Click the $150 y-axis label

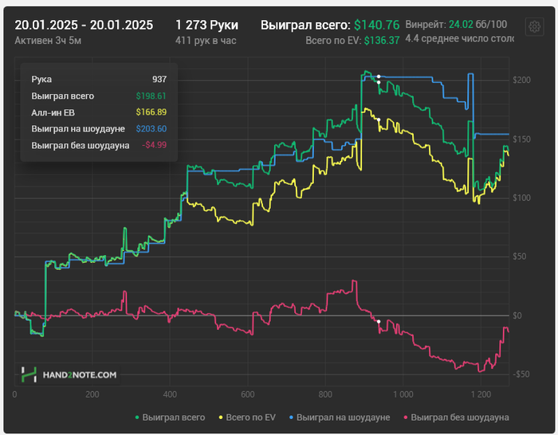[521, 139]
